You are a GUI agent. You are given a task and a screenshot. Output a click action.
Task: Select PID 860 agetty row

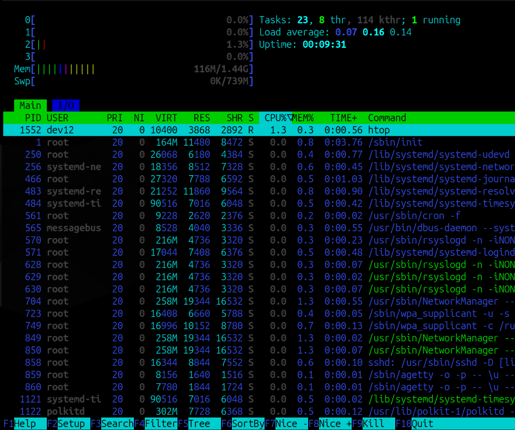[259, 387]
